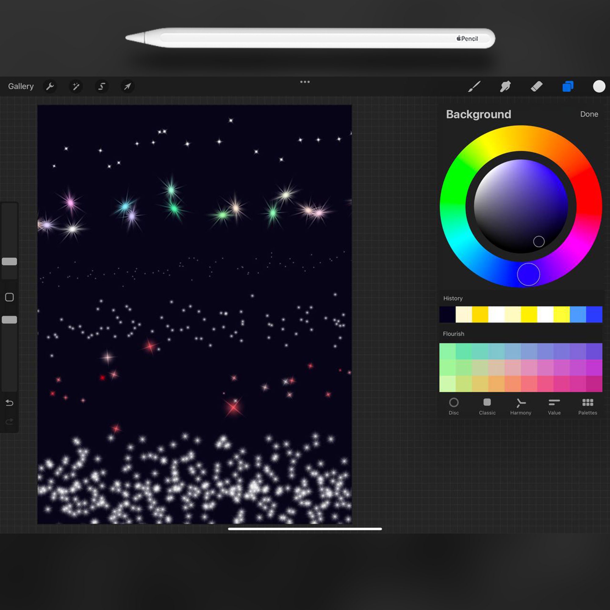Open the Layers panel

(568, 86)
